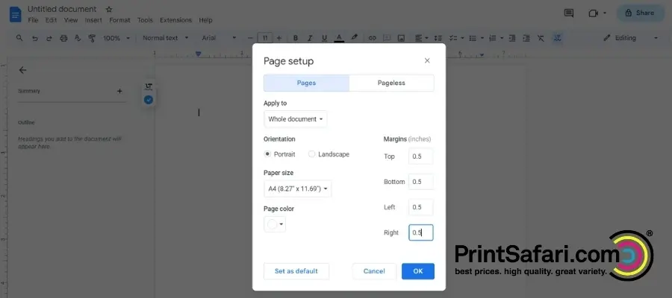Viewport: 672px width, 298px height.
Task: Click the Set as default button
Action: click(x=296, y=271)
